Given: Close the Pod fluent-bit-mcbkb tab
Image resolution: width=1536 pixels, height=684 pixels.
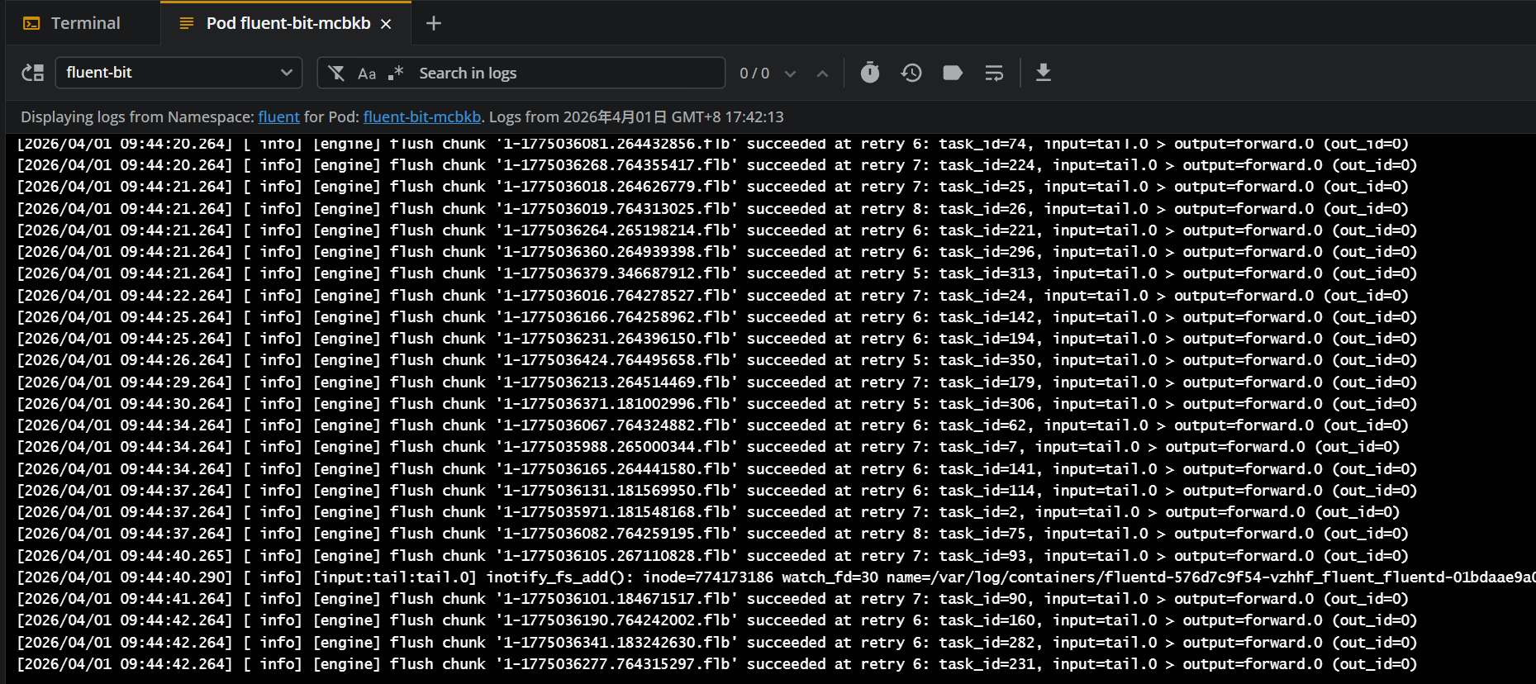Looking at the screenshot, I should tap(386, 24).
